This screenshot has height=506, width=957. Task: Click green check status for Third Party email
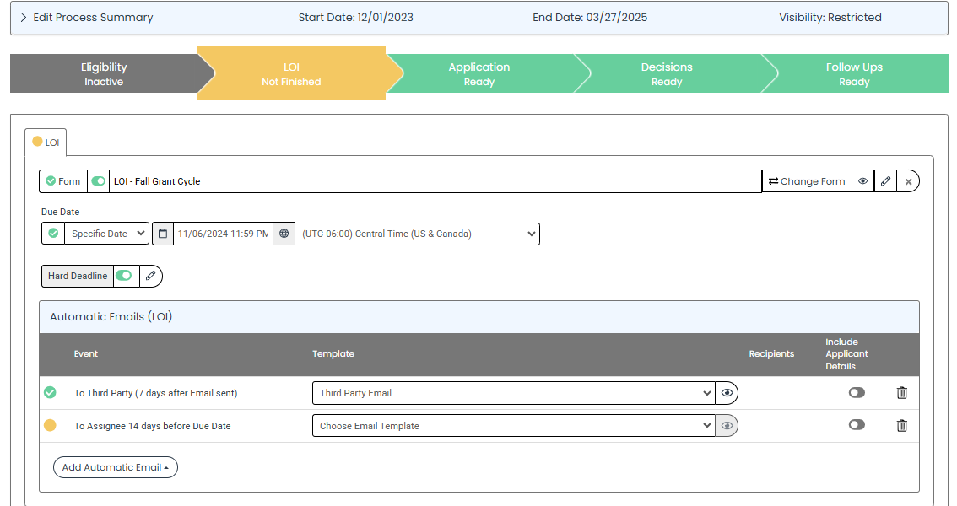tap(50, 393)
